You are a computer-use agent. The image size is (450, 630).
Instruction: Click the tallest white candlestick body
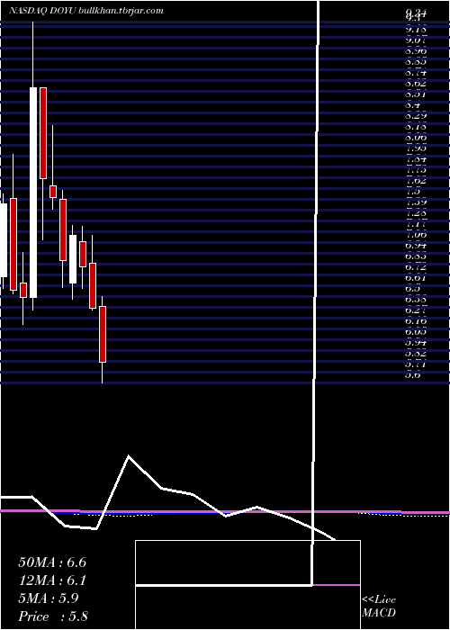(33, 193)
